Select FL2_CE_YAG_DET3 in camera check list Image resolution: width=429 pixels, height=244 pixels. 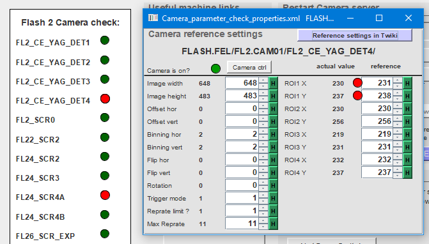click(53, 81)
